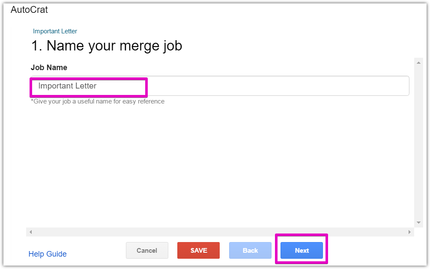The width and height of the screenshot is (430, 269).
Task: Click the Job Name field label
Action: coord(49,68)
